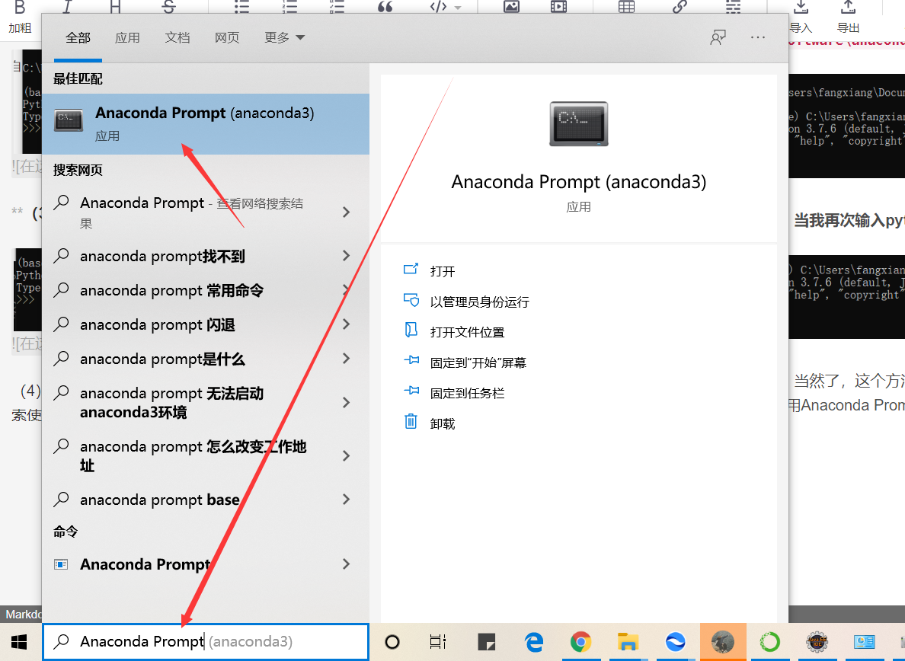
Task: Click the feedback icon in search panel header
Action: pyautogui.click(x=718, y=38)
